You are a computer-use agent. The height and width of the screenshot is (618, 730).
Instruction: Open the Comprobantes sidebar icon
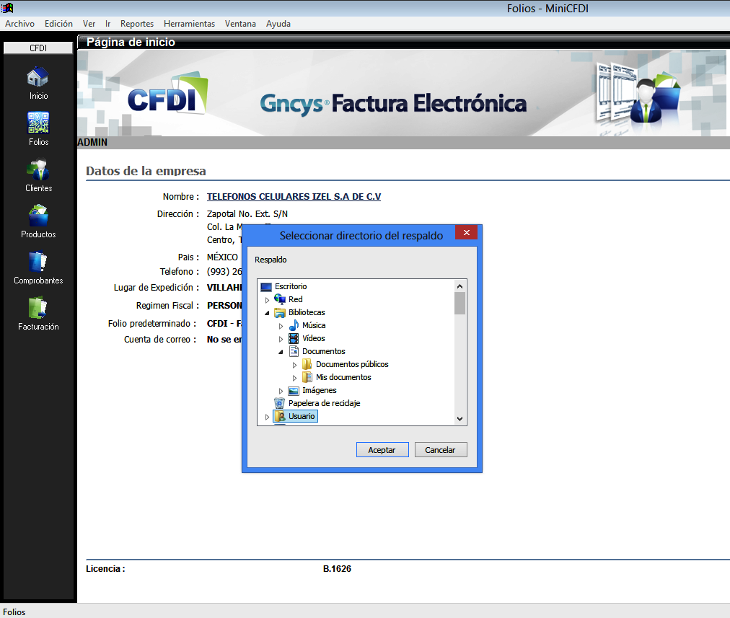(38, 262)
